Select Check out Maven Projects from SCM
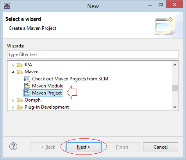Image resolution: width=186 pixels, height=160 pixels. tap(70, 79)
